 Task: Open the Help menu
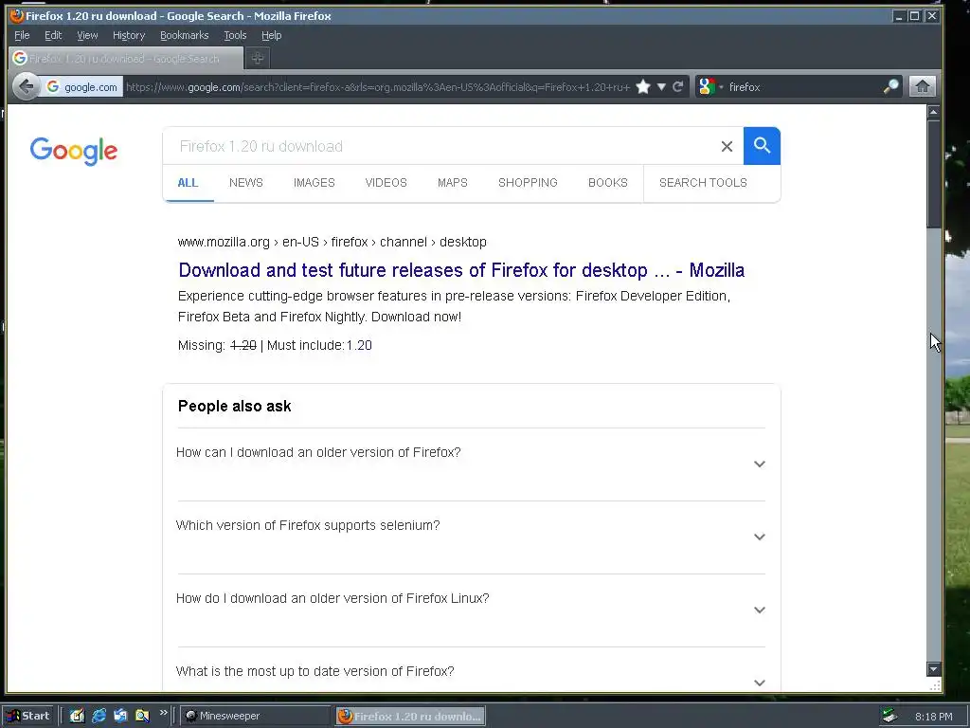point(272,35)
